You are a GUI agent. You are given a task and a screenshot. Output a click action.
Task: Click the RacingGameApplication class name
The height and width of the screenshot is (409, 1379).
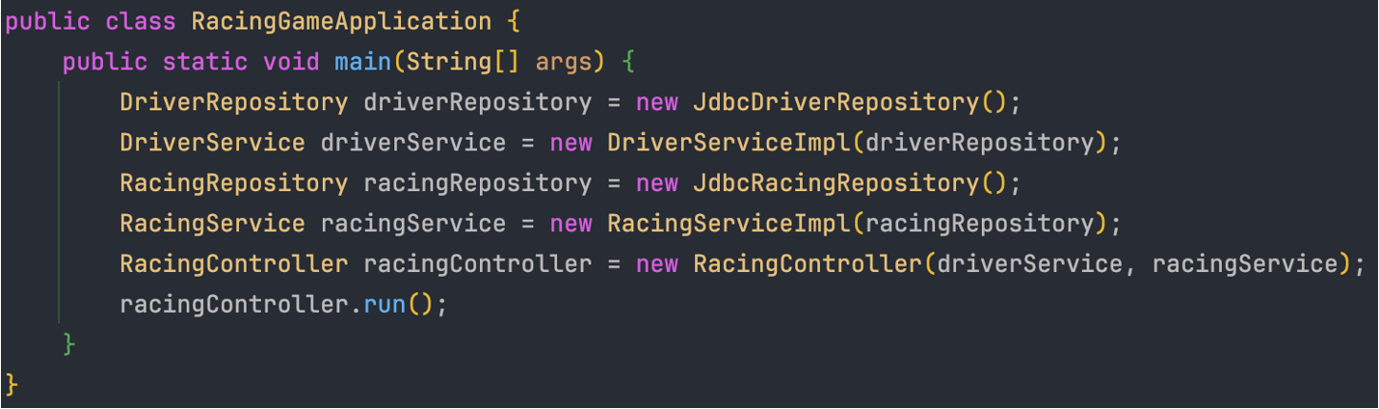tap(342, 21)
